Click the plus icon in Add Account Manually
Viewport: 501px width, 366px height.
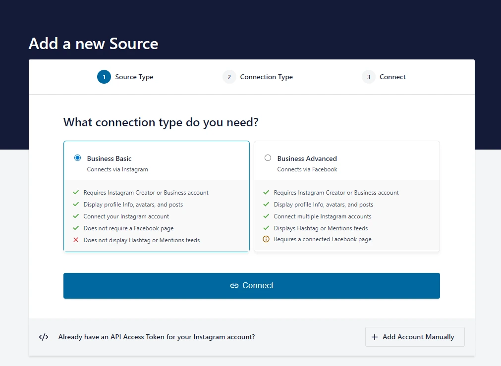pos(375,337)
